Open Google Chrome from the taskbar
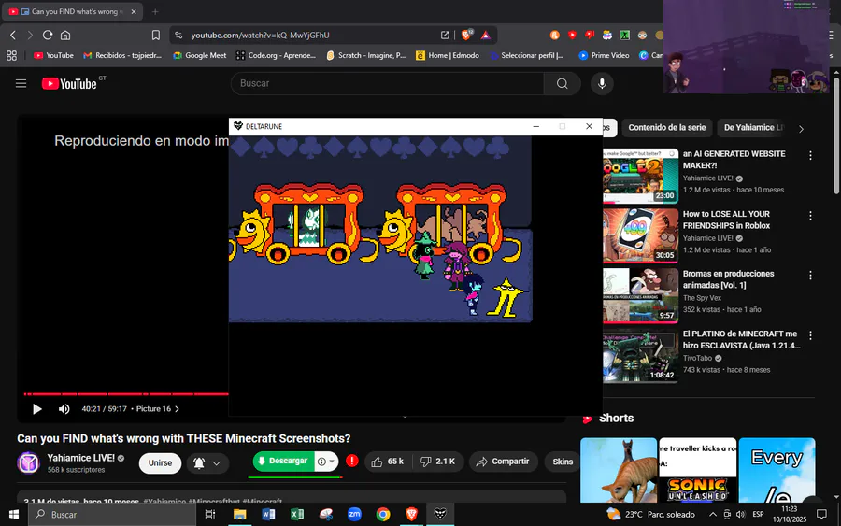 coord(383,514)
